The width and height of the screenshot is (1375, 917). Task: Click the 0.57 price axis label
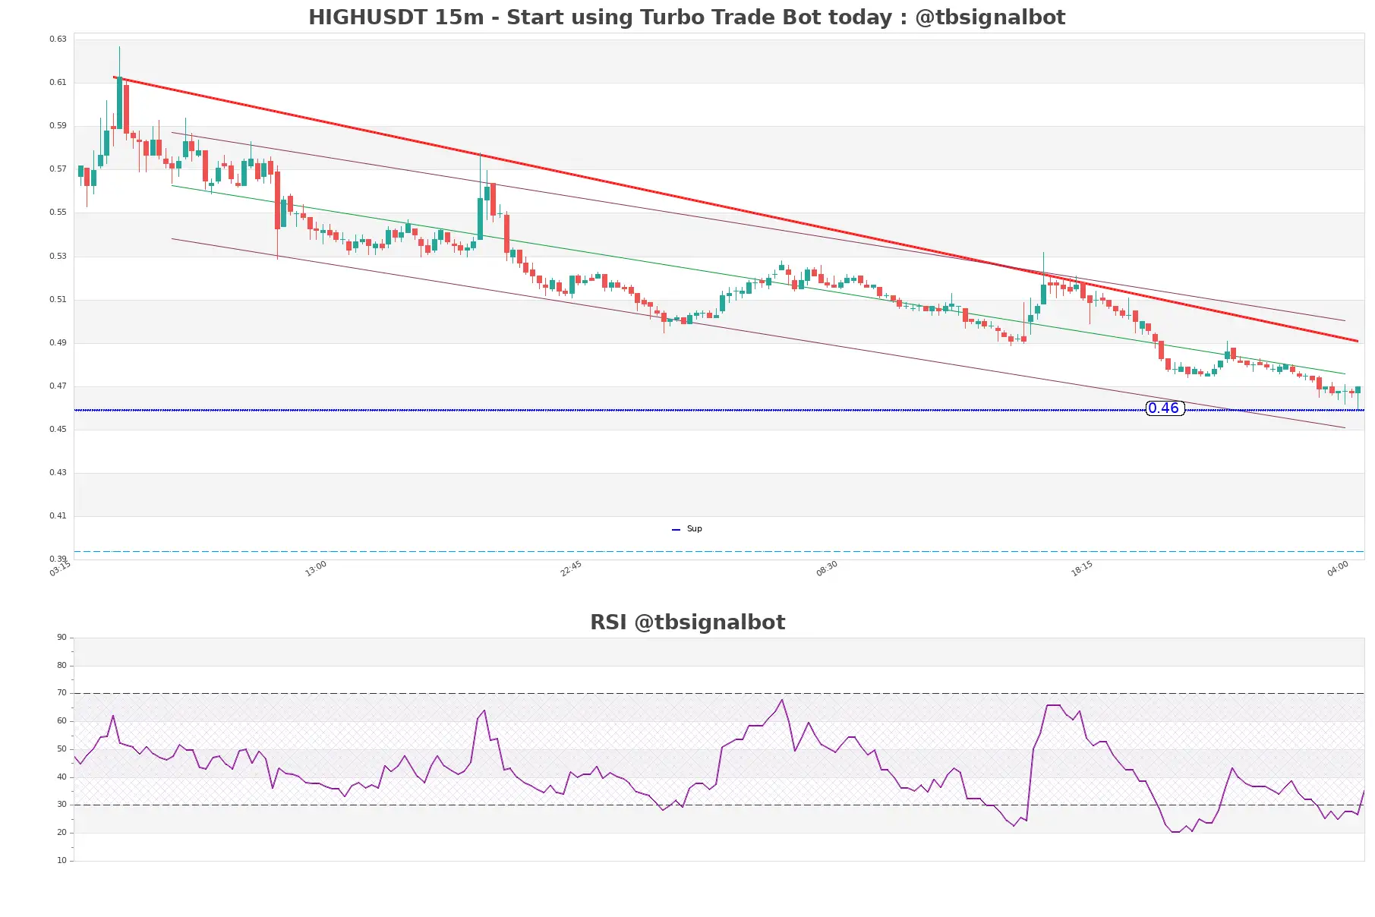click(x=58, y=169)
